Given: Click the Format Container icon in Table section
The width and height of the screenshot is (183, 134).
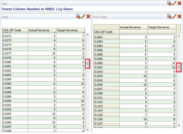Looking at the screenshot, I should 78,16.
